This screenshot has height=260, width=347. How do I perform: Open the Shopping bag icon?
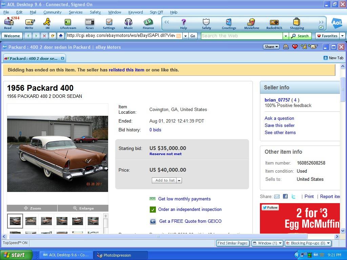[x=297, y=23]
